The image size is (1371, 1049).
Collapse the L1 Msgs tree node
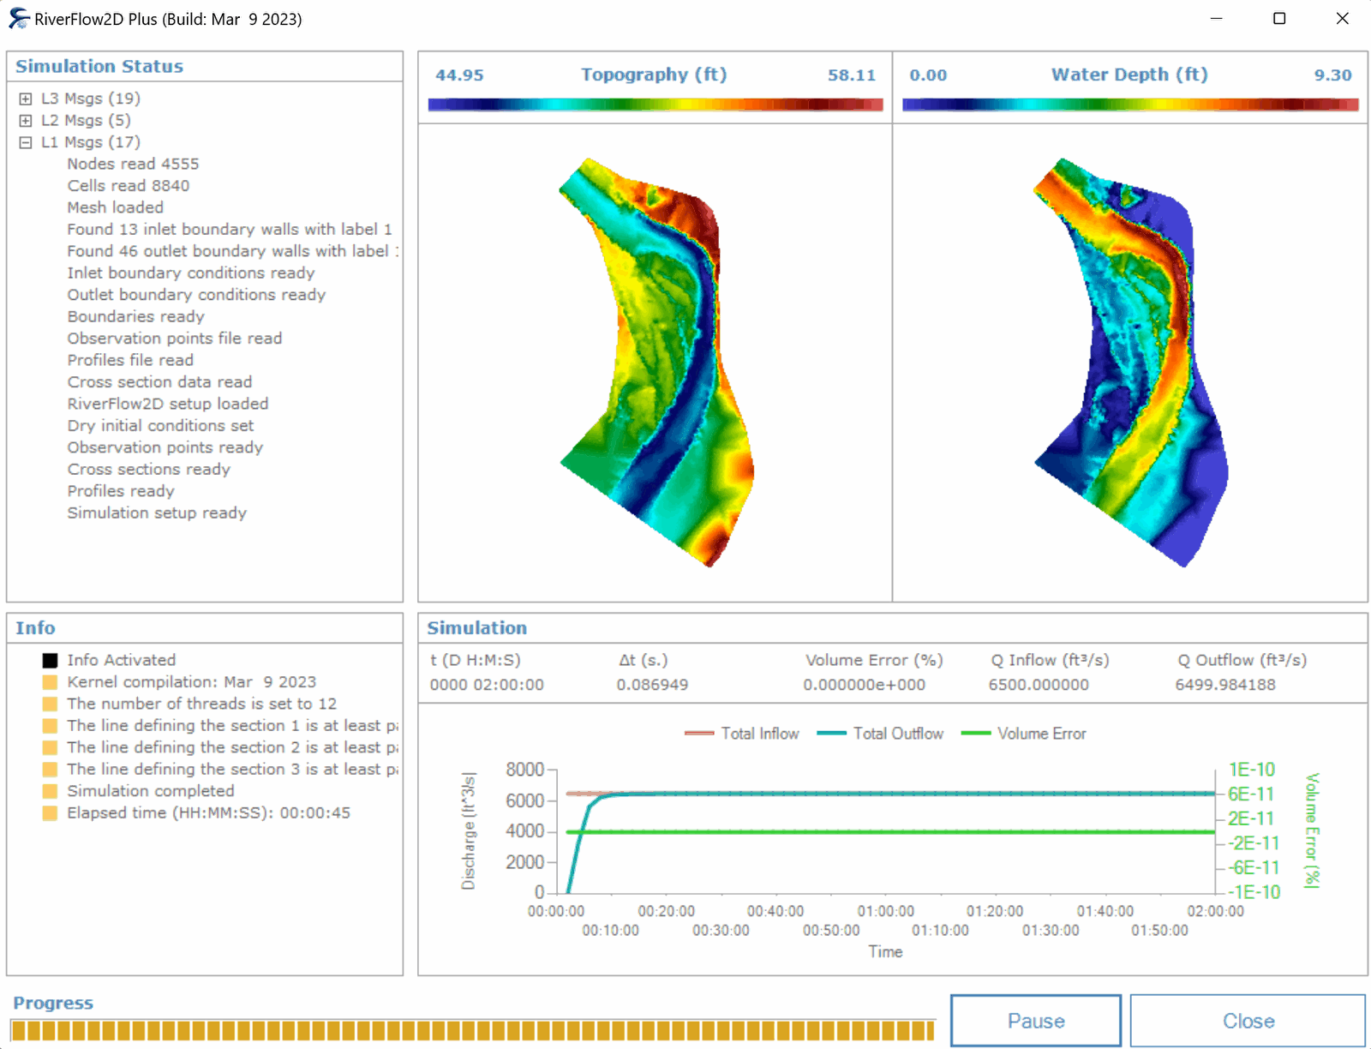pos(26,142)
